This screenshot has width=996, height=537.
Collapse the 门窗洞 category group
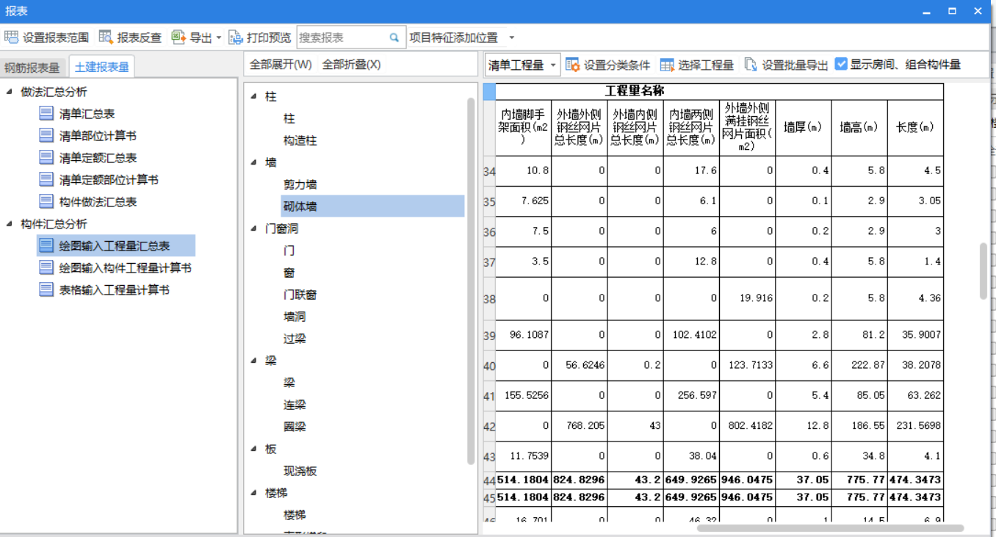tap(253, 228)
